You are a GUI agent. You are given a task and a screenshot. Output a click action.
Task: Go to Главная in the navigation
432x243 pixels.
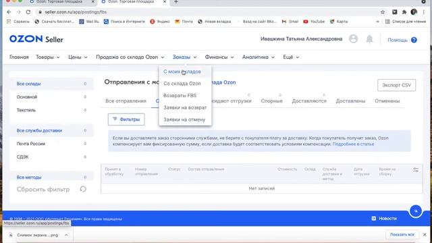coord(19,57)
